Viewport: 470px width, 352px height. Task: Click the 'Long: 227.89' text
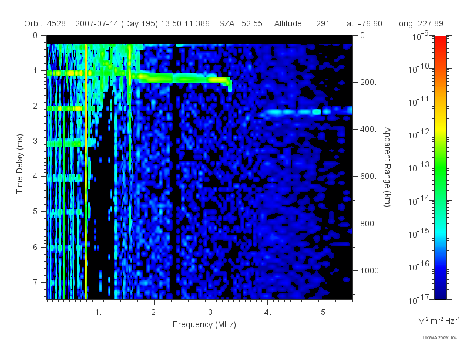coord(418,23)
